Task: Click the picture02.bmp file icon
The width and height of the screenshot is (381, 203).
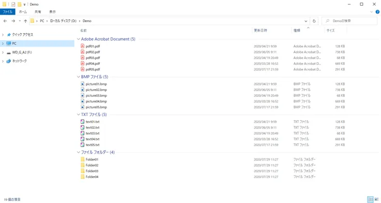Action: pyautogui.click(x=82, y=90)
